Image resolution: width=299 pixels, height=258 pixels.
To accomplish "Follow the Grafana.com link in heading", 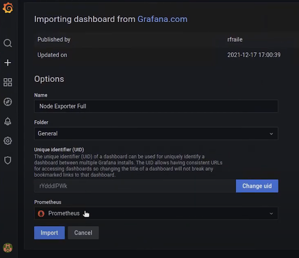I will pos(163,19).
